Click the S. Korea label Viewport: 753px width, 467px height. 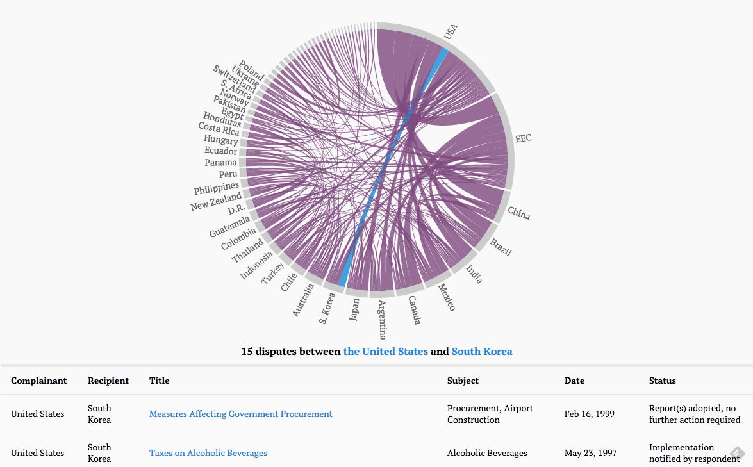coord(327,308)
